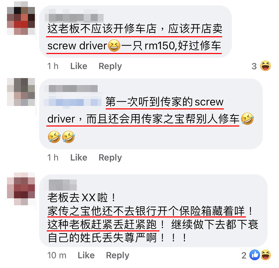Viewport: 279px width, 268px height.
Task: Like the first comment about screw driver shop
Action: pos(79,66)
